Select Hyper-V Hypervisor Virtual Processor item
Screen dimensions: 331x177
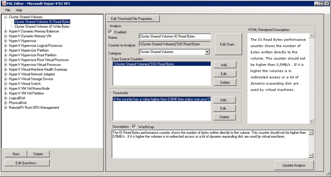click(35, 65)
